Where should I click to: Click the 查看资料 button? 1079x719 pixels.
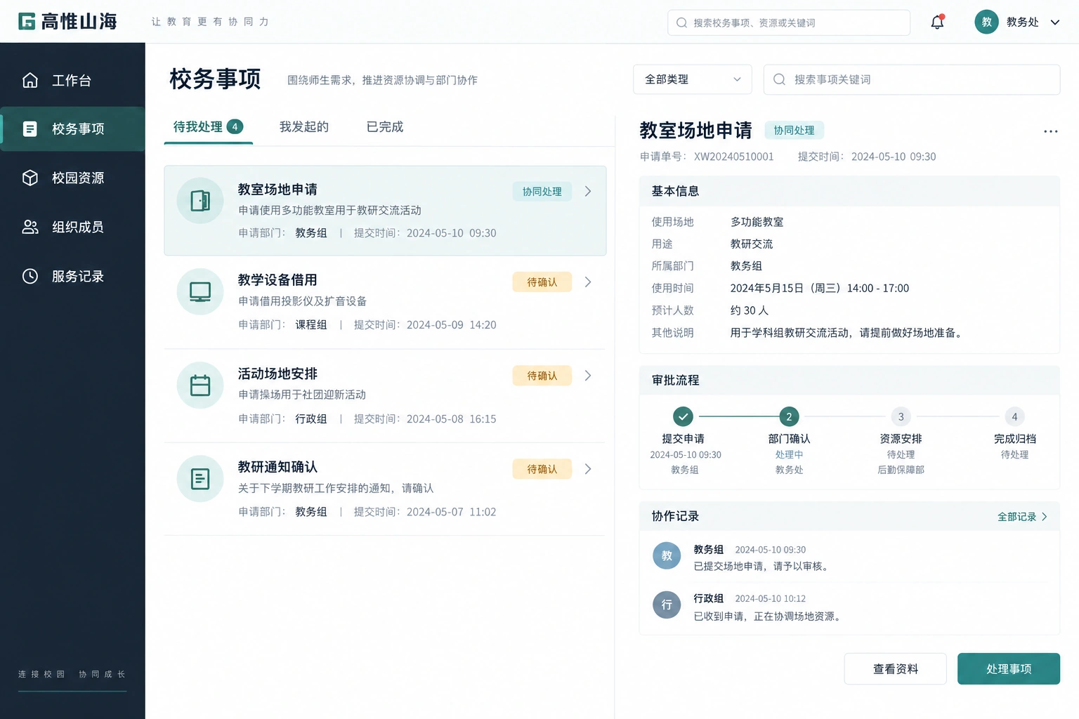click(896, 668)
